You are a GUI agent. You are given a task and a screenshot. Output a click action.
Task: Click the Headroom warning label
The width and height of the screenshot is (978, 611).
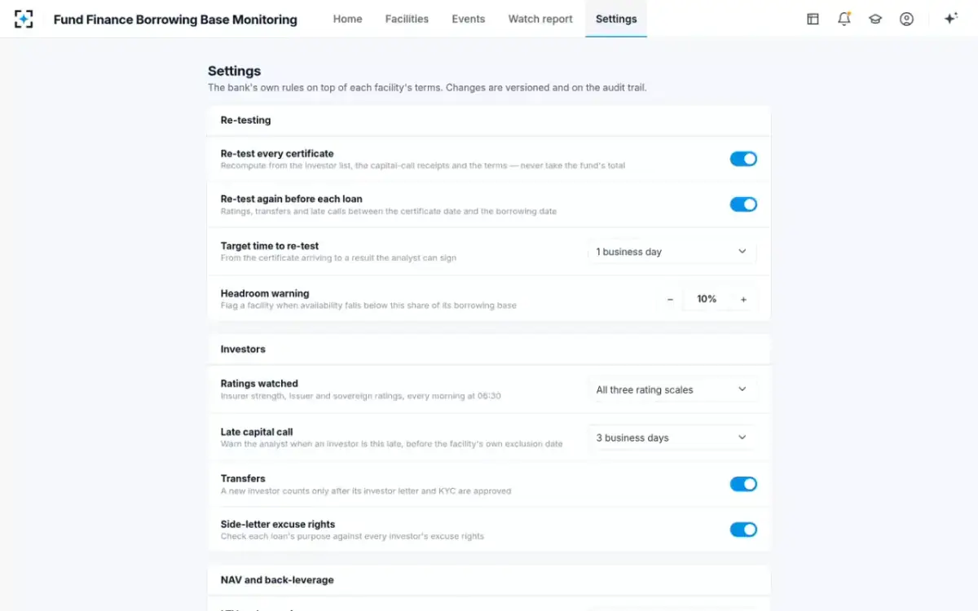point(265,293)
